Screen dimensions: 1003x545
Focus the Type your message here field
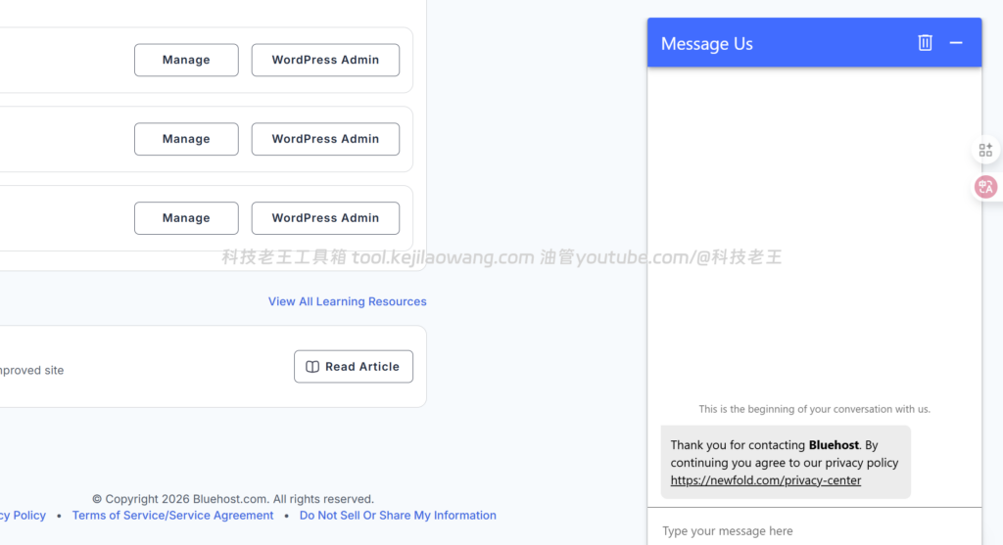(814, 531)
